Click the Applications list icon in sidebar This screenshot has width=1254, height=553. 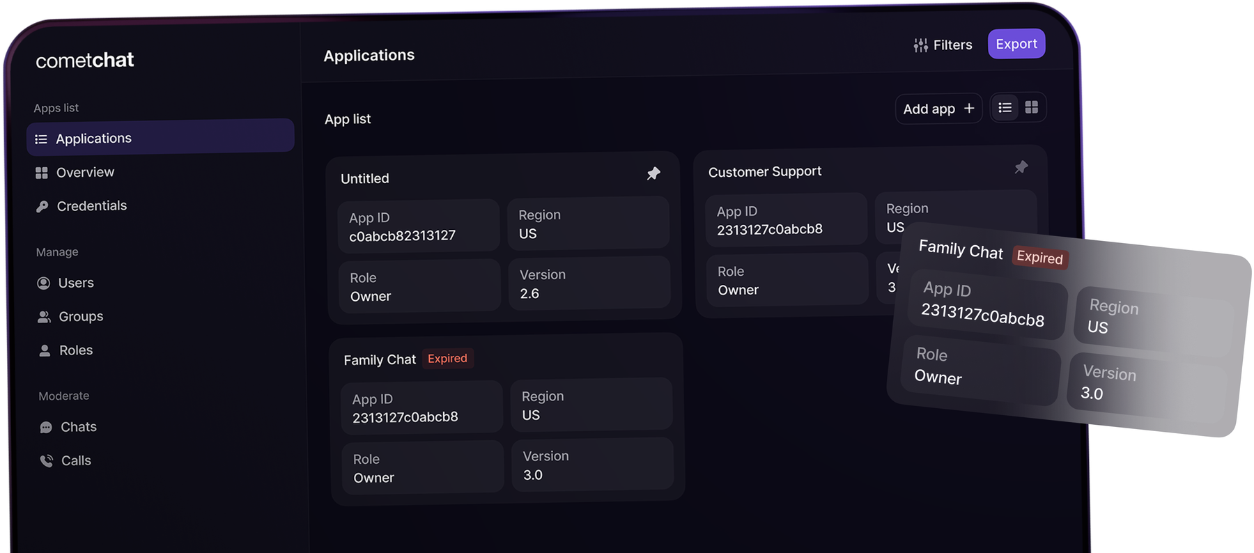click(41, 139)
